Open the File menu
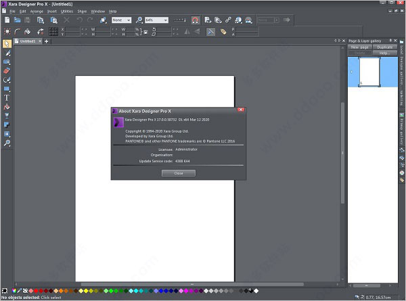Viewport: 406px width, 301px height. click(x=12, y=11)
